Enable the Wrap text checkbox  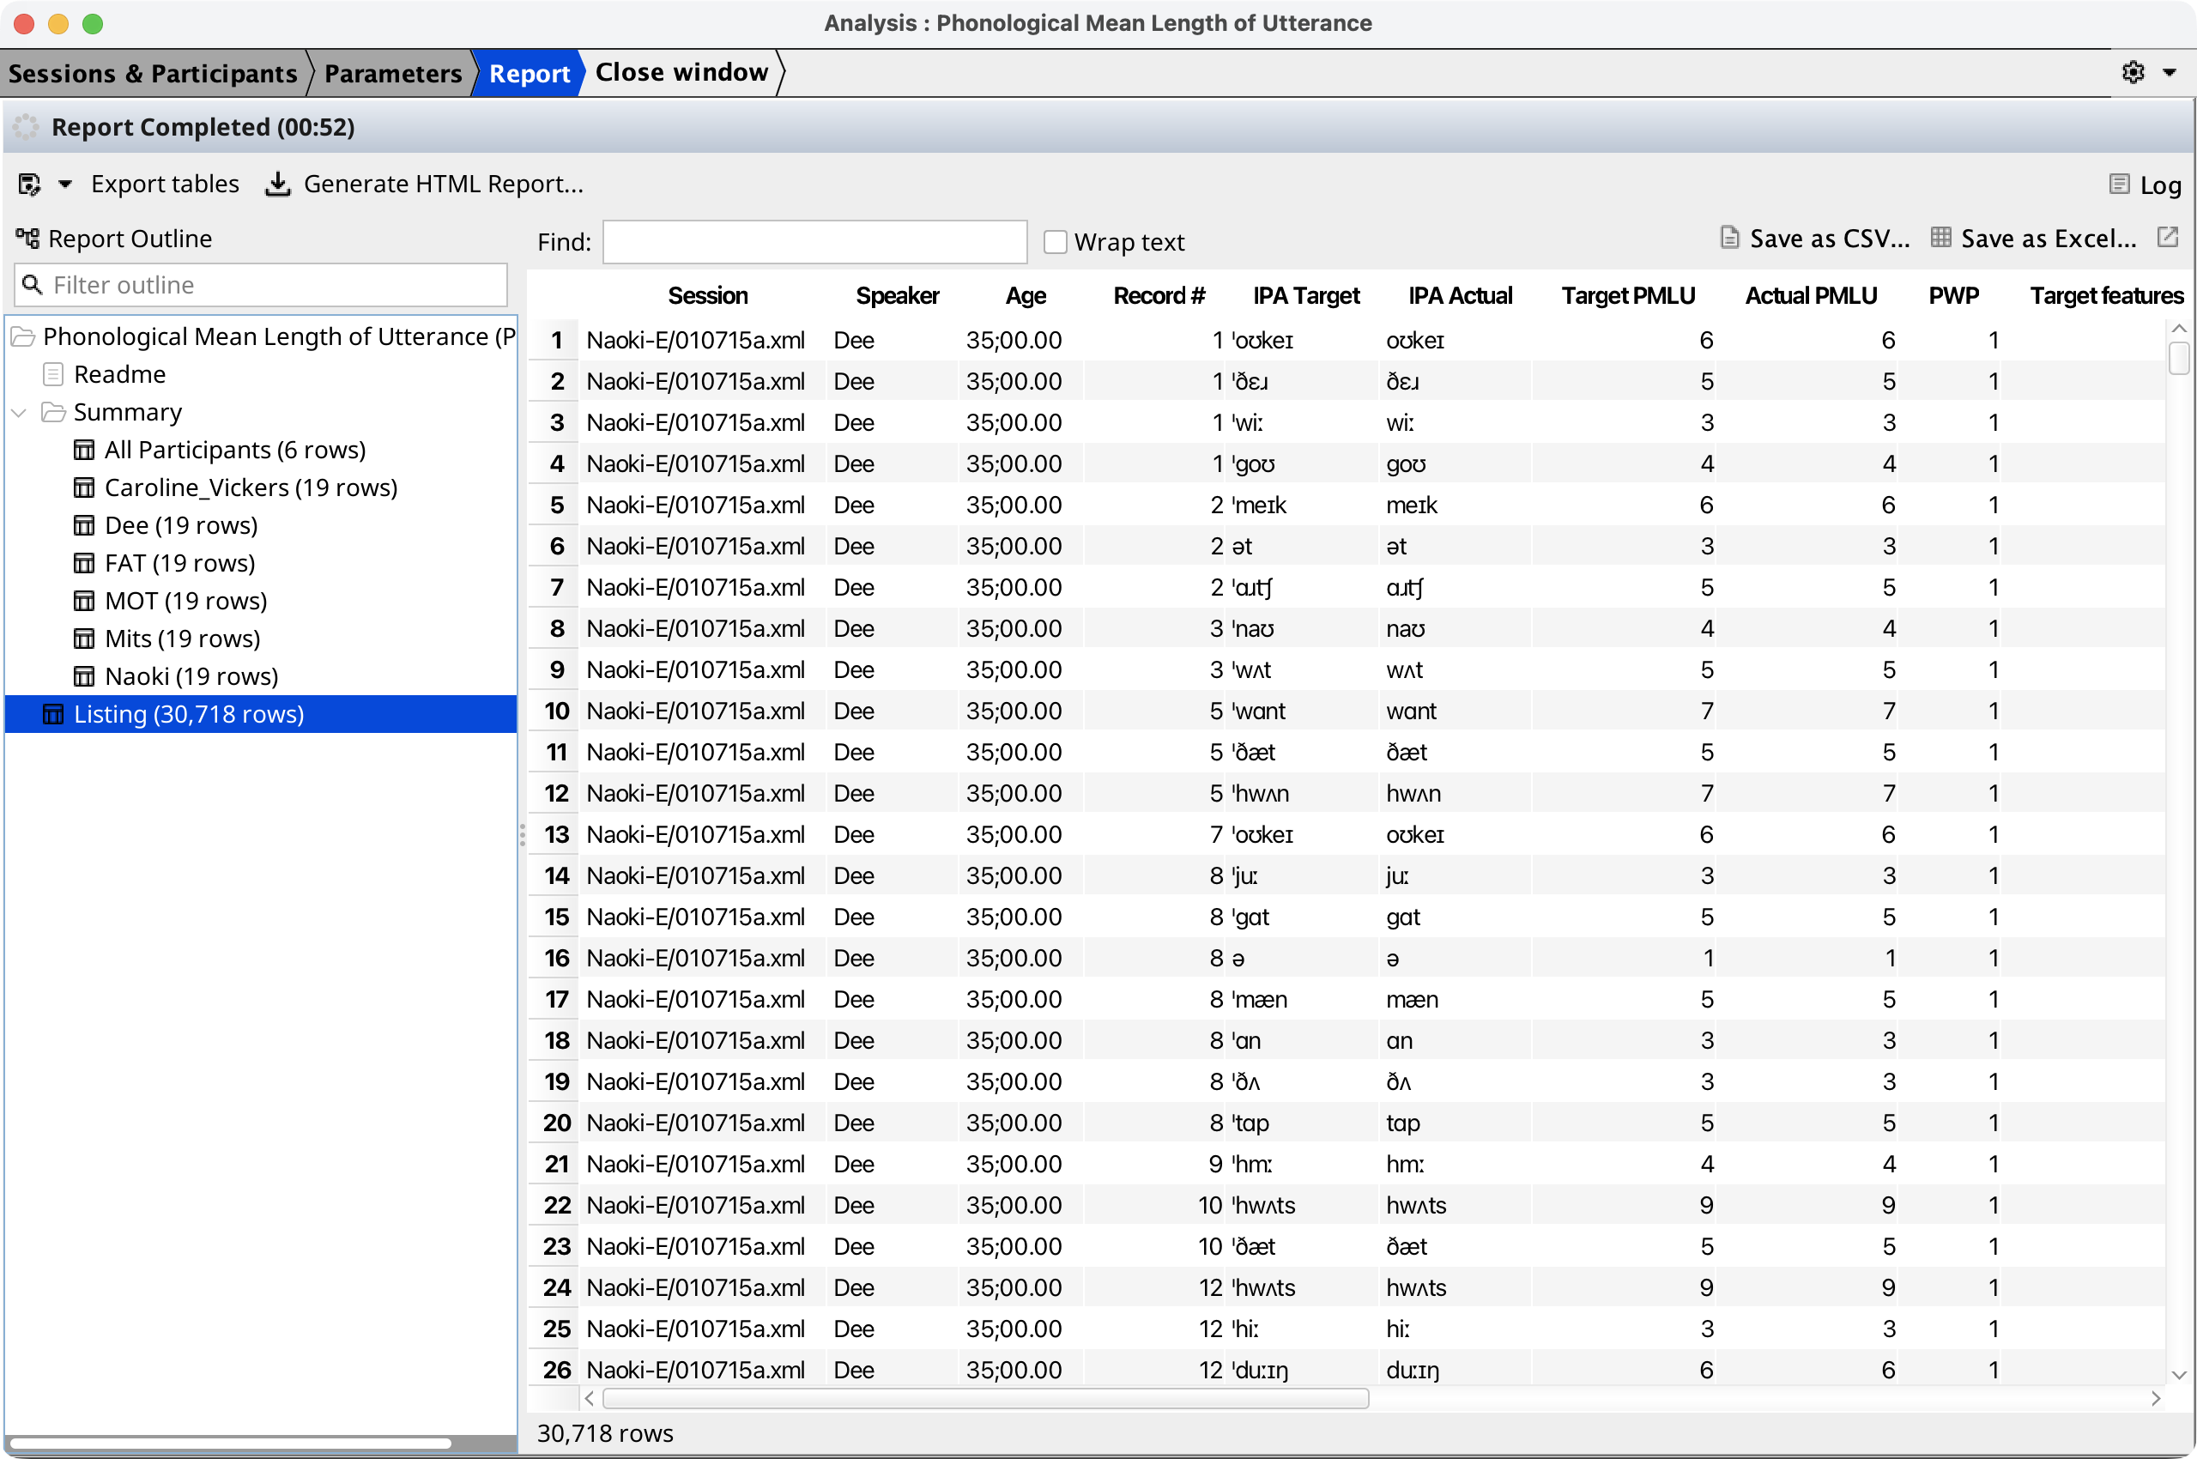[1054, 242]
